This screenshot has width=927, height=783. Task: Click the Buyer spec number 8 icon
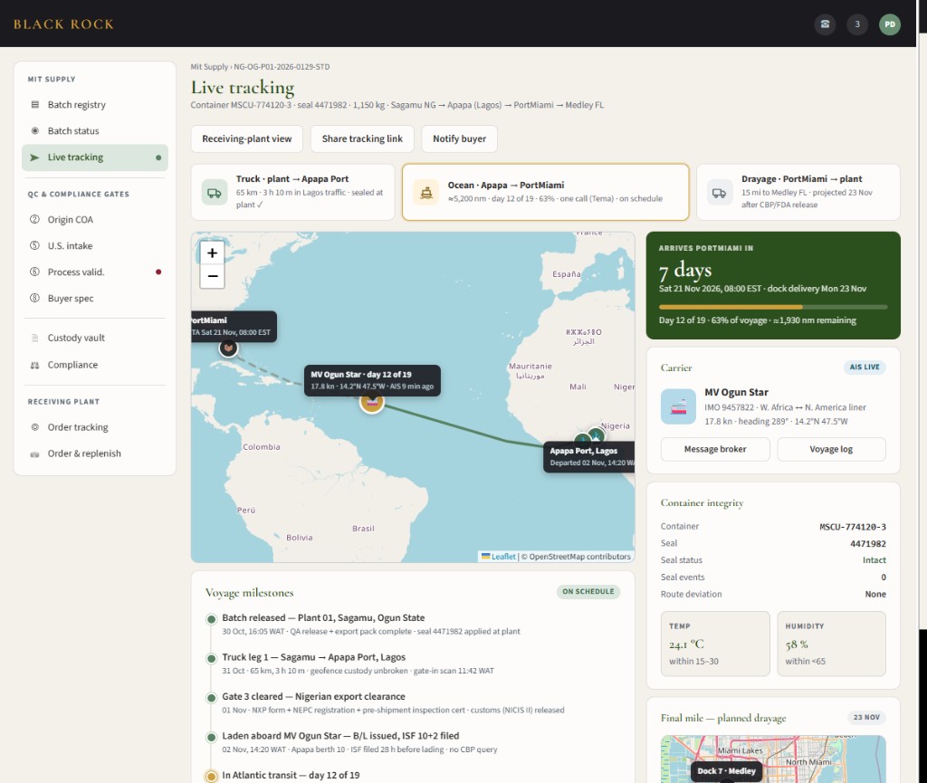(x=35, y=298)
